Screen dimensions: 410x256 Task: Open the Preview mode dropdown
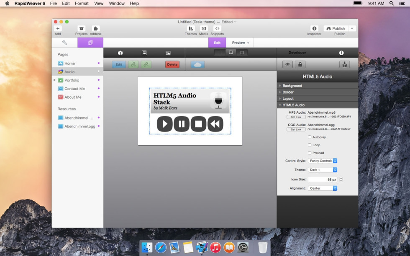coord(240,43)
